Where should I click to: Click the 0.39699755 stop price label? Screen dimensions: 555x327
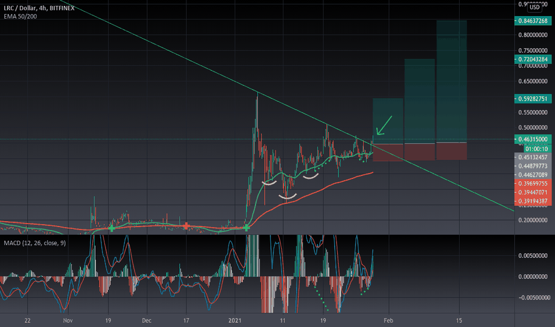pos(533,184)
